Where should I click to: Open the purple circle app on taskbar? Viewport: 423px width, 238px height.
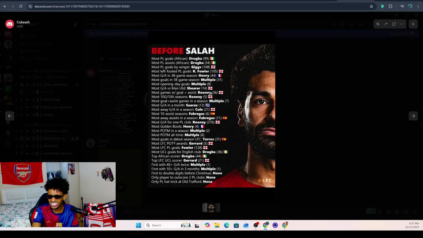(x=275, y=225)
